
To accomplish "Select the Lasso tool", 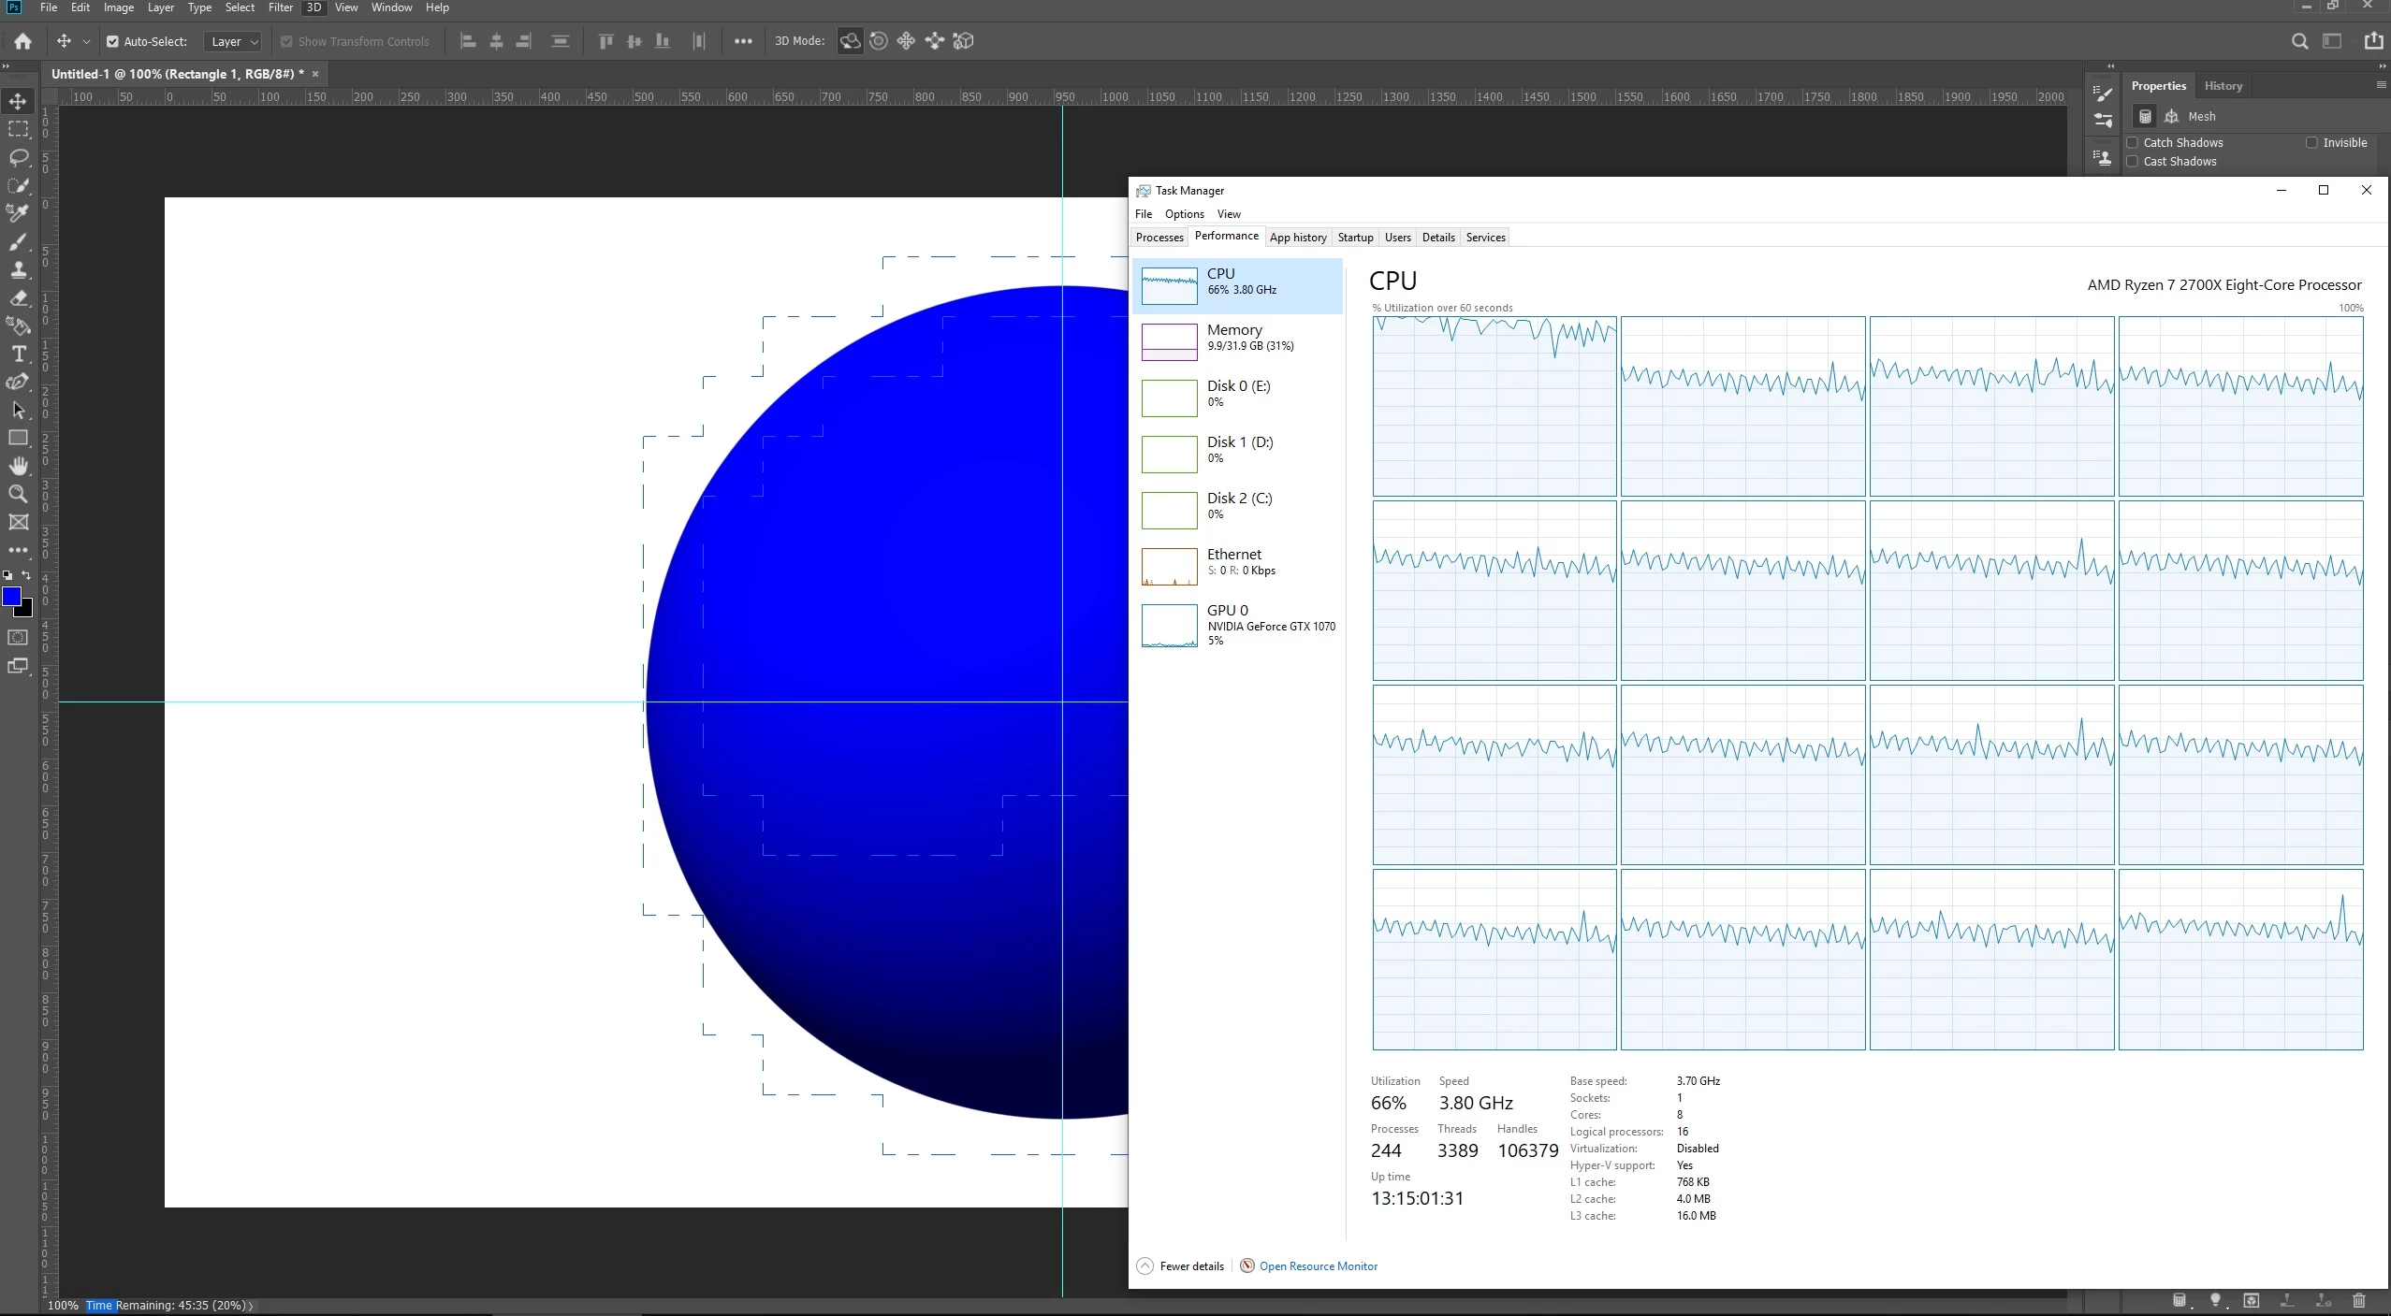I will (x=19, y=157).
